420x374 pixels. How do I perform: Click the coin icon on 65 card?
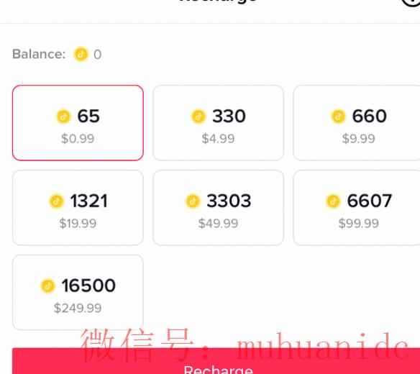[x=64, y=117]
